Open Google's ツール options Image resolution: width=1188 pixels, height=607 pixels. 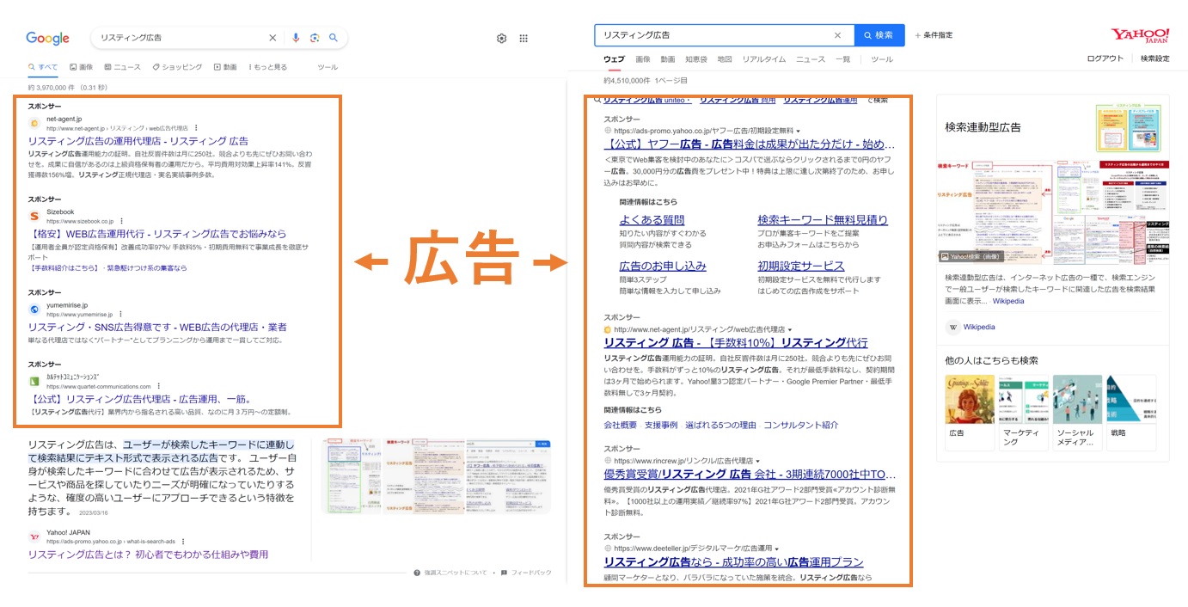328,67
